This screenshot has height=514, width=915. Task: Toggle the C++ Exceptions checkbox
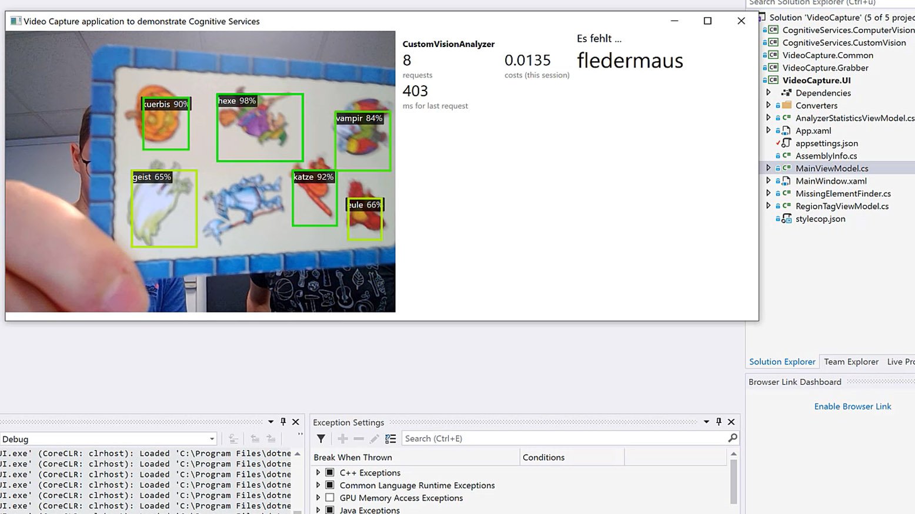pos(330,473)
